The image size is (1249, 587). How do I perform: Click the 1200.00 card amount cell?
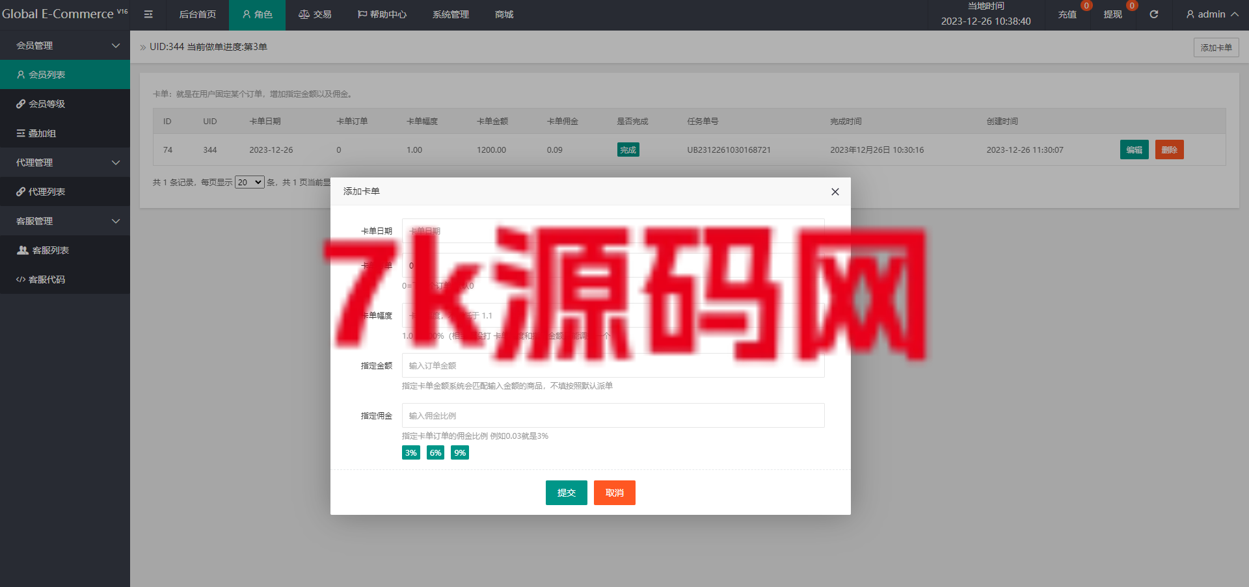point(491,150)
